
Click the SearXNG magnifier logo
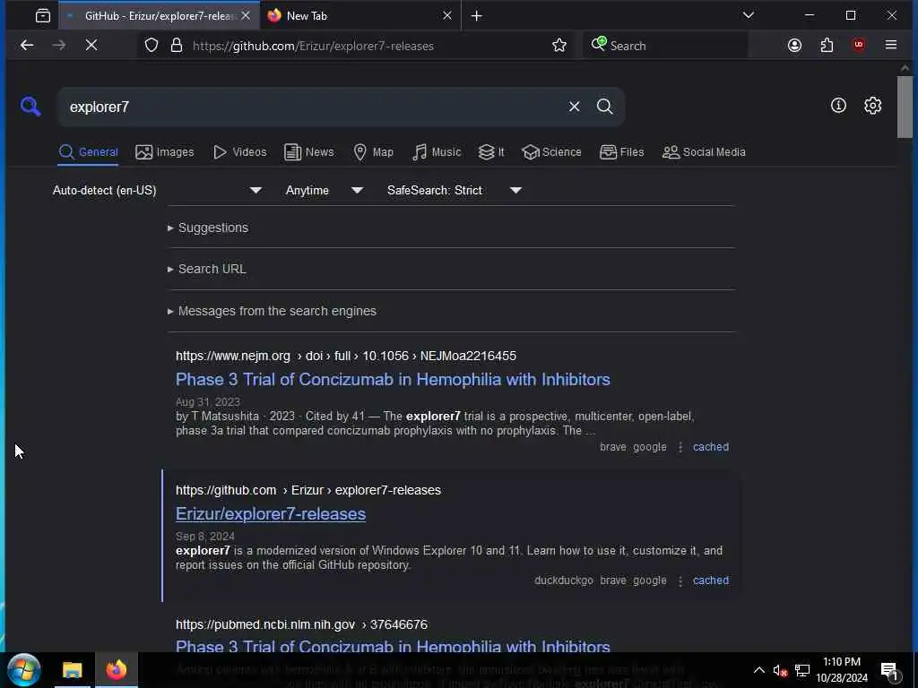(x=30, y=107)
